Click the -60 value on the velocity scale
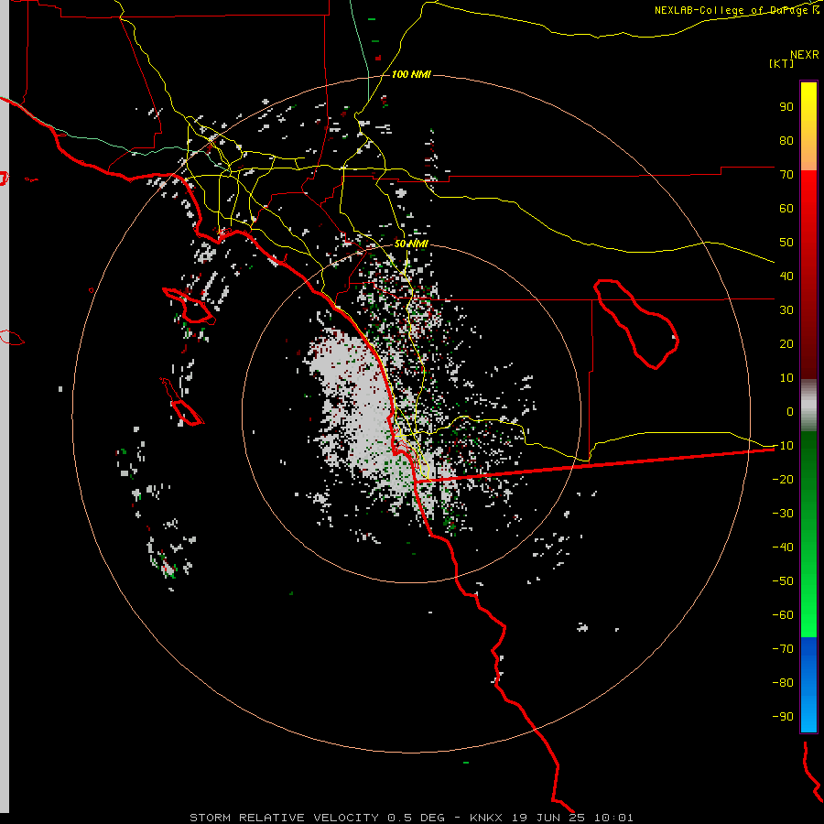 pyautogui.click(x=783, y=615)
